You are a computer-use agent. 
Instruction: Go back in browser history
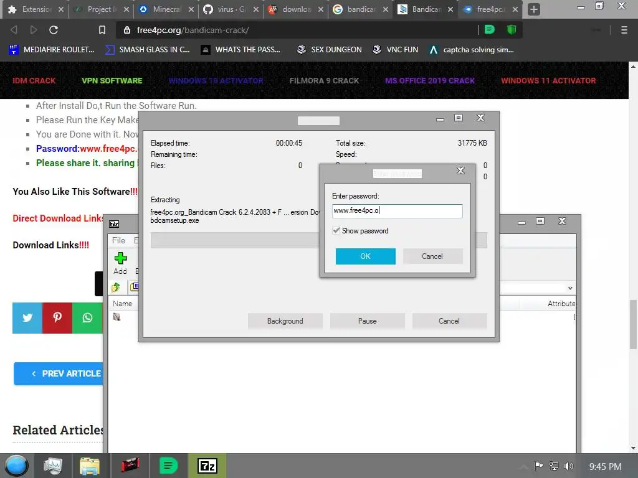pyautogui.click(x=14, y=30)
